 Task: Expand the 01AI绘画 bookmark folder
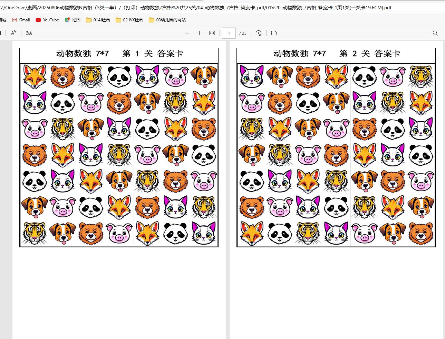98,20
